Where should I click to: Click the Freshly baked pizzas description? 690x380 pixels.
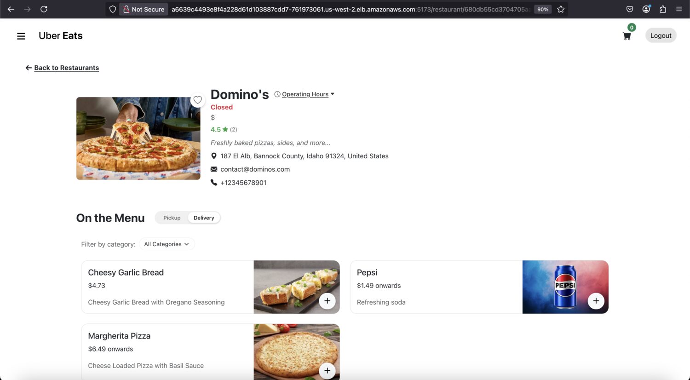pos(270,143)
